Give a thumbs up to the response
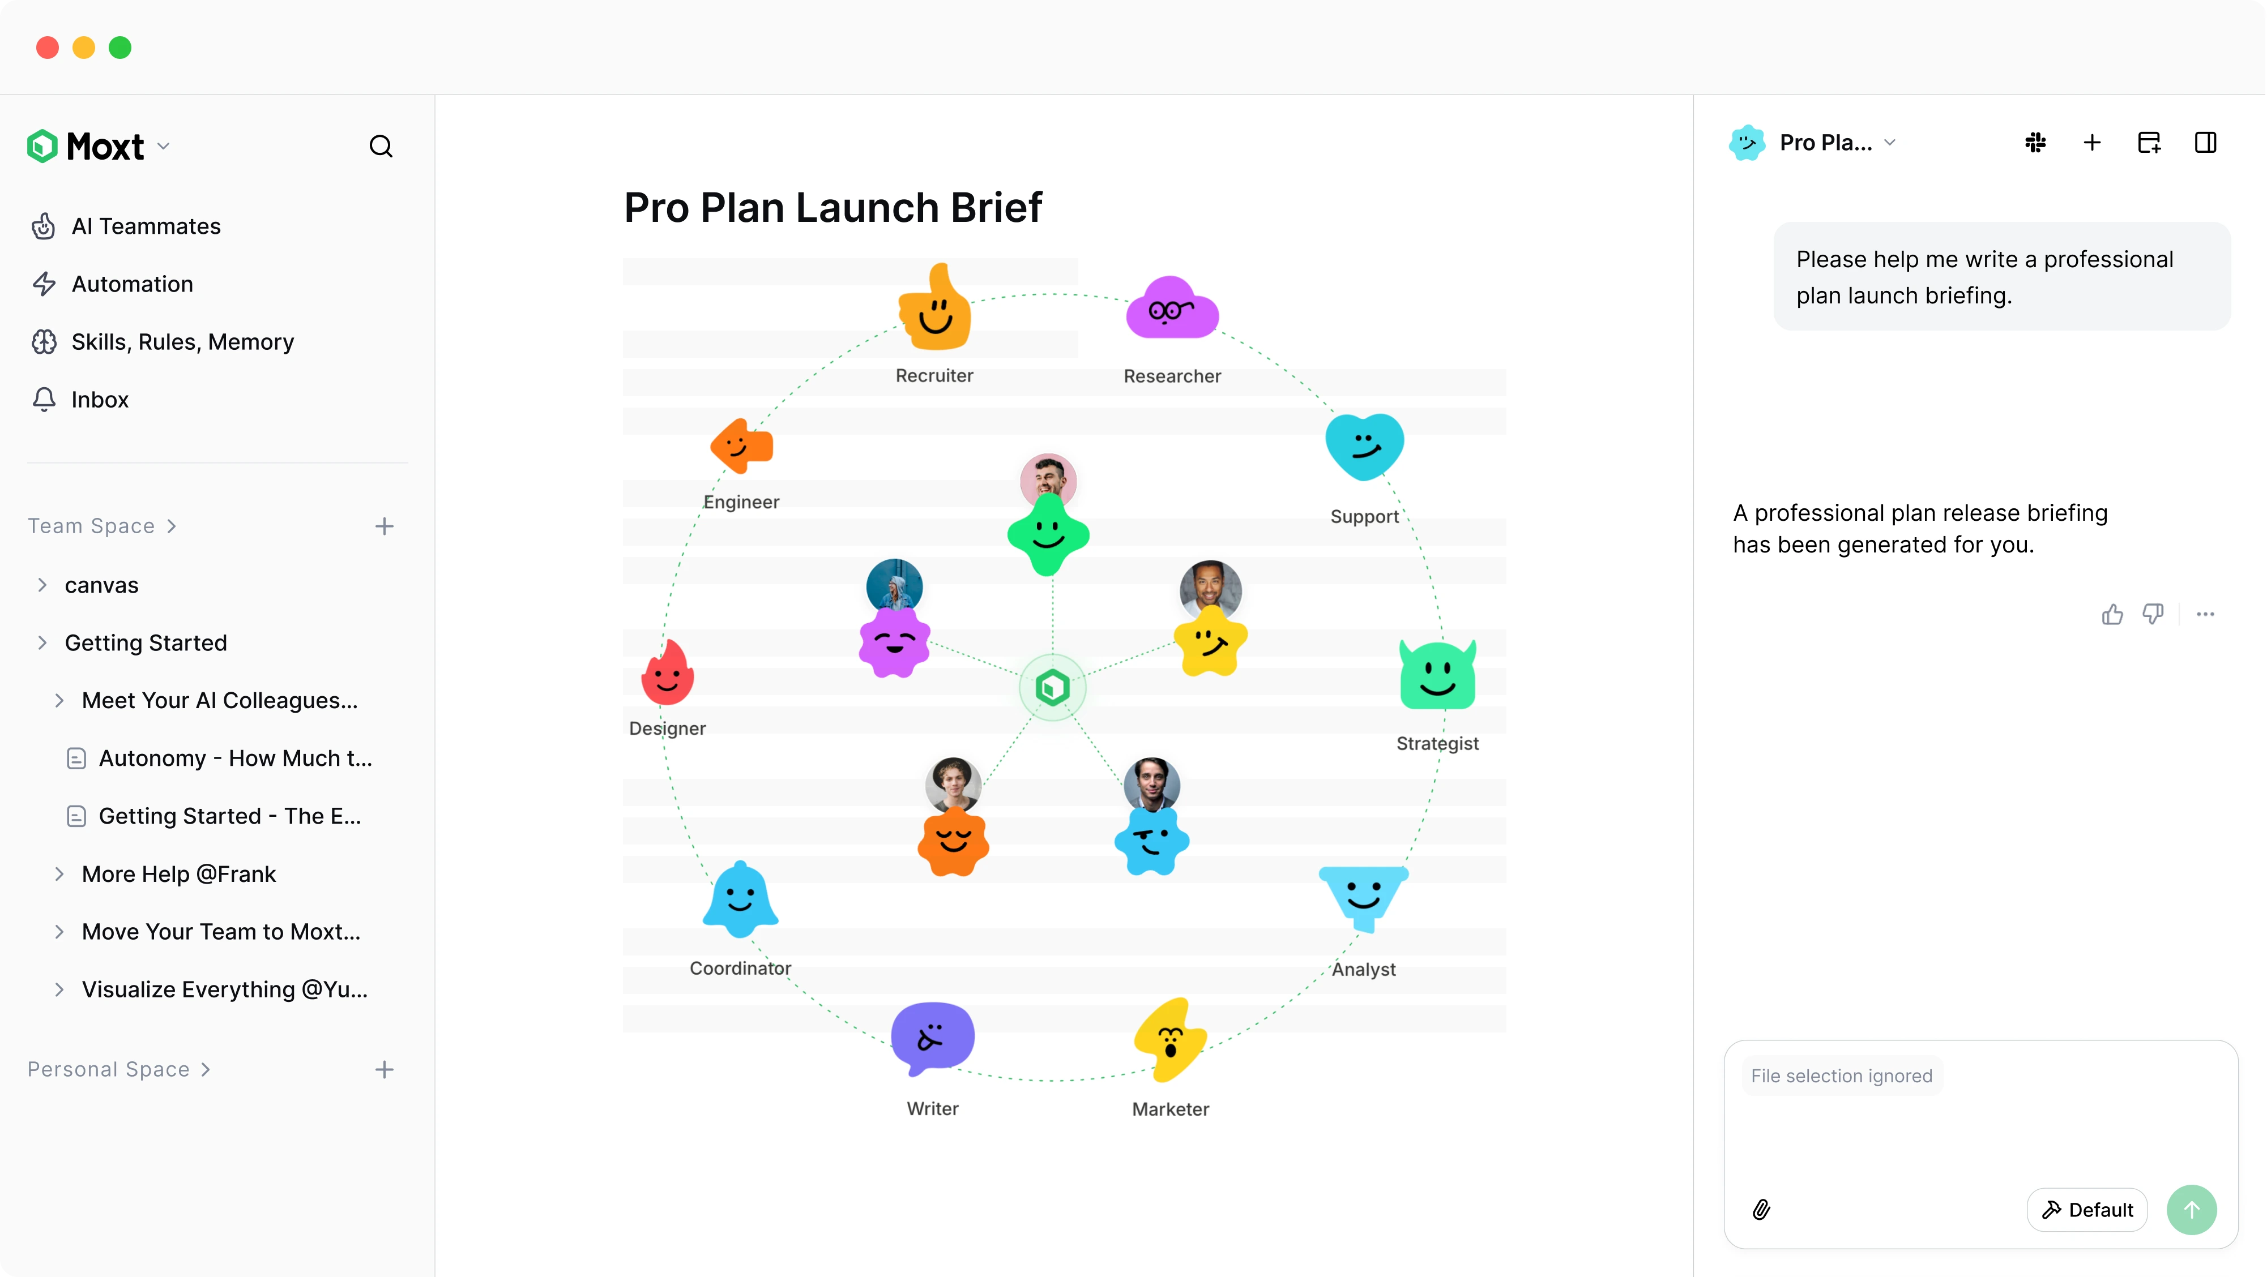 click(2112, 614)
